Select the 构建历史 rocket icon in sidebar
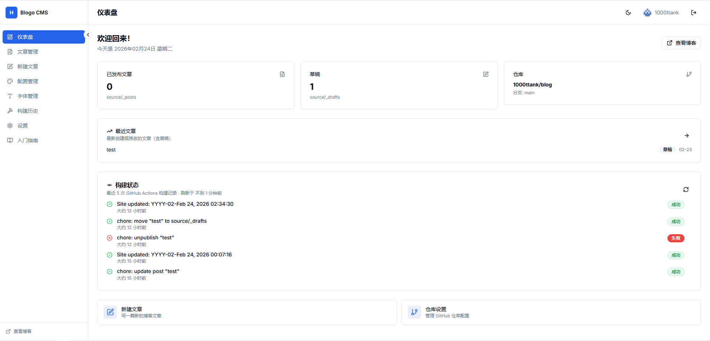This screenshot has height=341, width=710. click(10, 110)
